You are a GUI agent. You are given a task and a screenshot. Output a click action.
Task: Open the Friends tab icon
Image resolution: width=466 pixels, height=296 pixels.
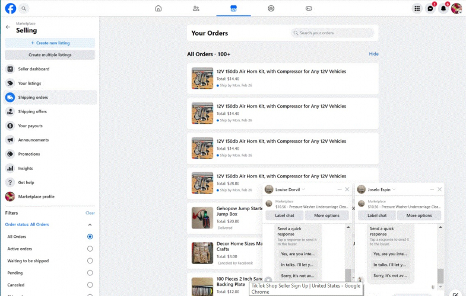[196, 8]
